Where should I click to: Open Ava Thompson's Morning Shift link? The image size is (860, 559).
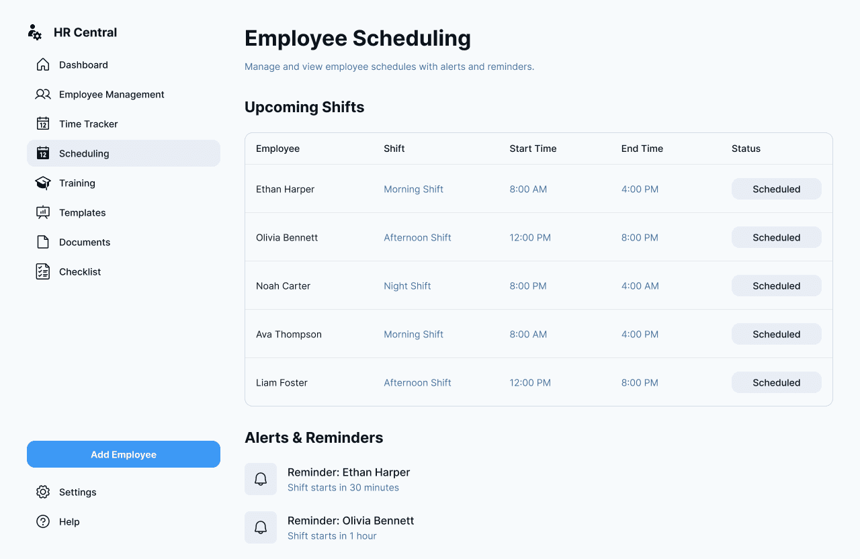click(413, 334)
